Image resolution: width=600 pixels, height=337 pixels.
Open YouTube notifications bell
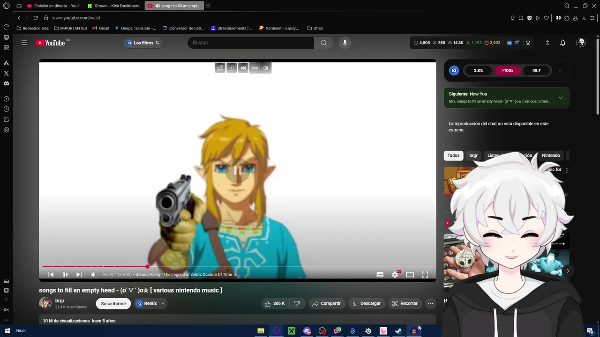coord(562,43)
